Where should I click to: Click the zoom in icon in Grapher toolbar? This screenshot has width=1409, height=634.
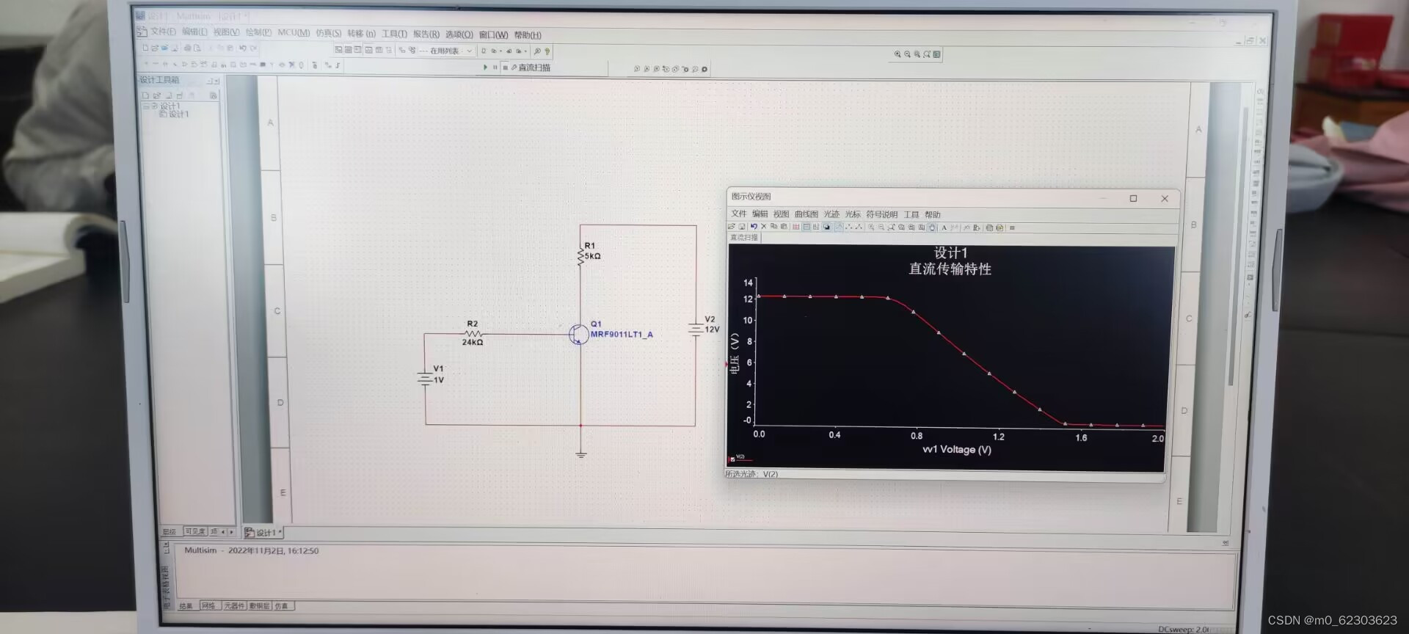pos(871,227)
